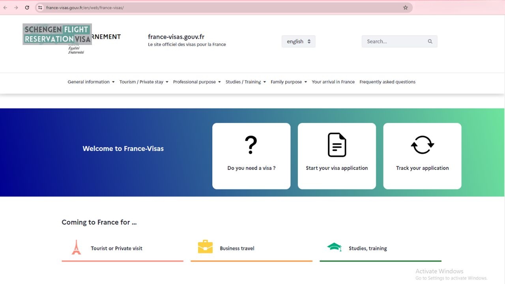The height and width of the screenshot is (284, 505).
Task: Open the Business travel link
Action: click(237, 248)
